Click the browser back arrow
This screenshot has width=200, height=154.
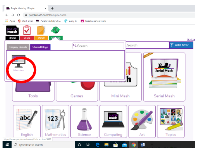pyautogui.click(x=7, y=15)
